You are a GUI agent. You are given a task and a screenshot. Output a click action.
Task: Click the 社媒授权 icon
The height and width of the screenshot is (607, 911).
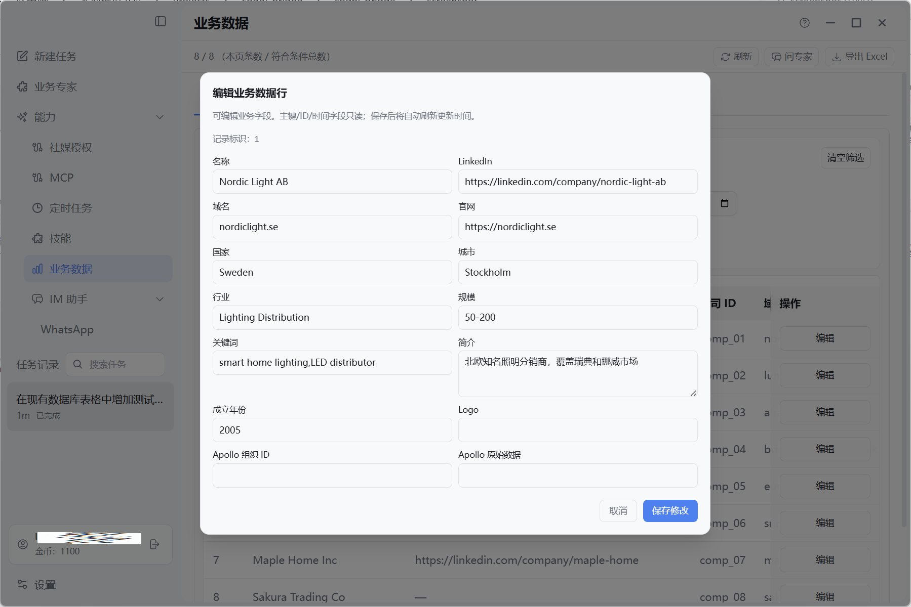pyautogui.click(x=37, y=147)
